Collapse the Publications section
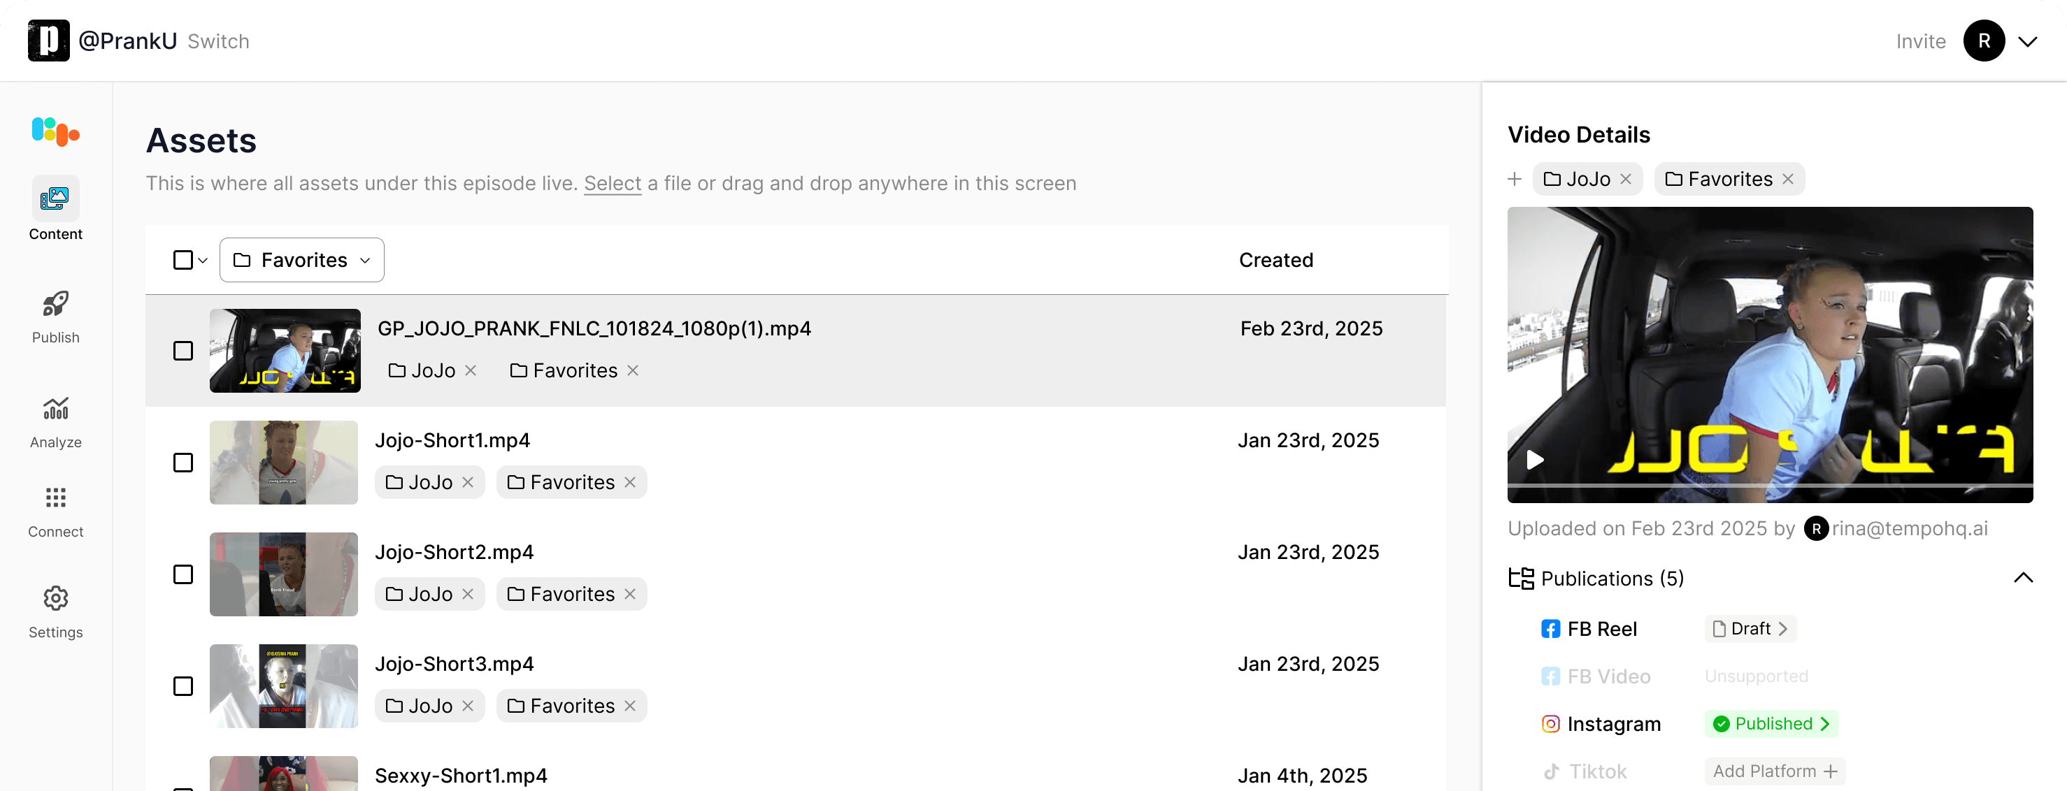Screen dimensions: 2067x791 2023,578
